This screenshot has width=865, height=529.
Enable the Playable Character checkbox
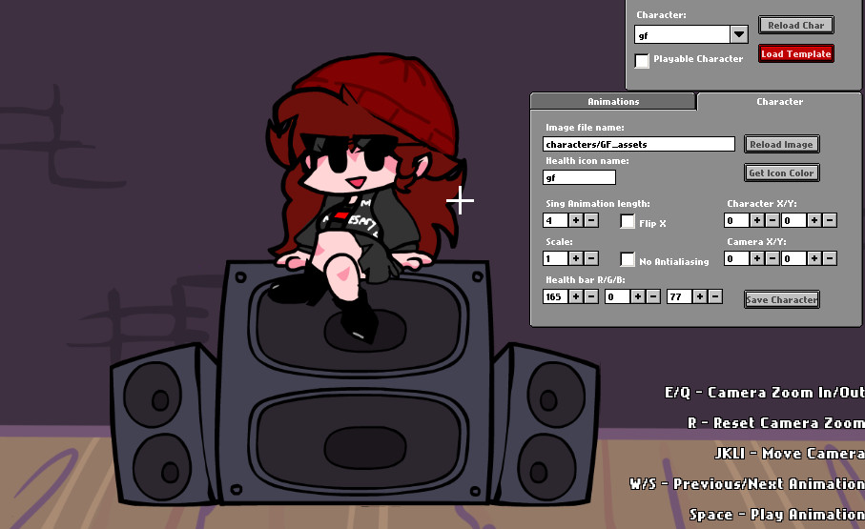click(x=642, y=60)
